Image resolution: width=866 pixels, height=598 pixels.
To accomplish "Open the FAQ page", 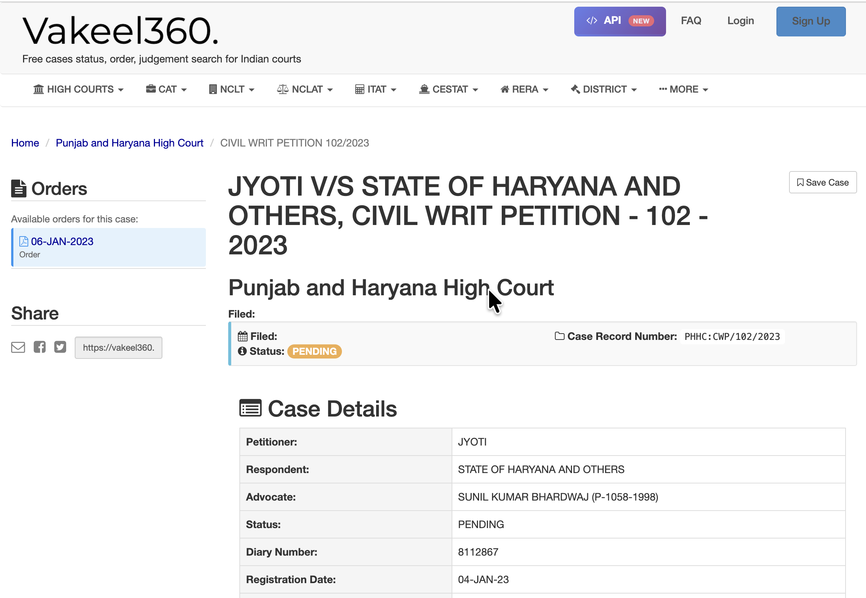I will point(691,20).
